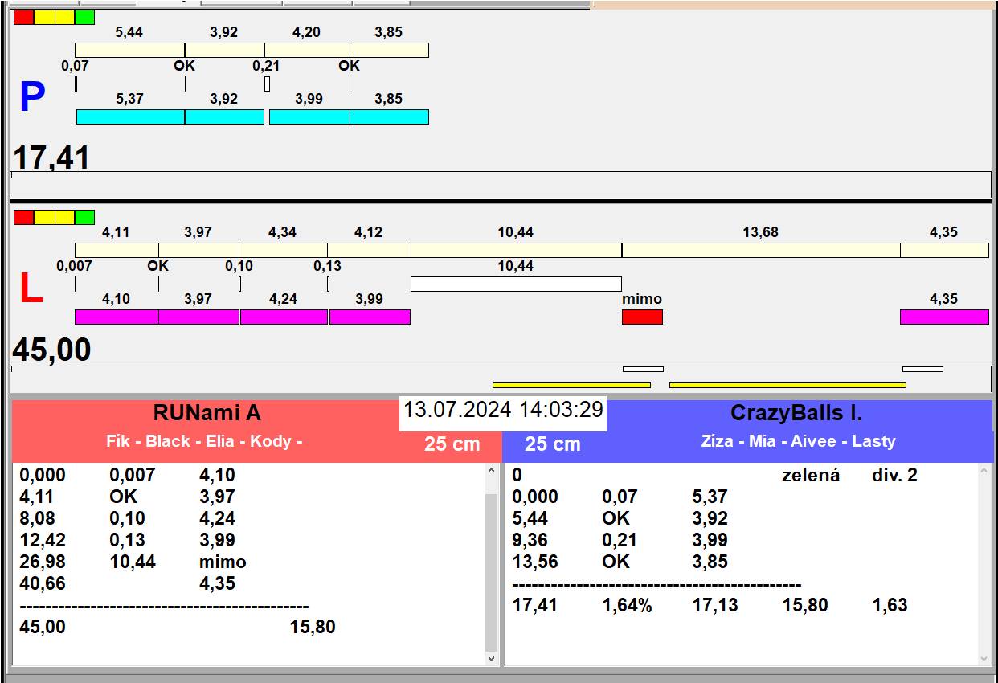The width and height of the screenshot is (998, 683).
Task: Click the red start light in lane P
Action: point(24,17)
